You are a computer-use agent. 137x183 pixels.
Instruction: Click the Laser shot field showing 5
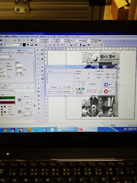(x=19, y=70)
